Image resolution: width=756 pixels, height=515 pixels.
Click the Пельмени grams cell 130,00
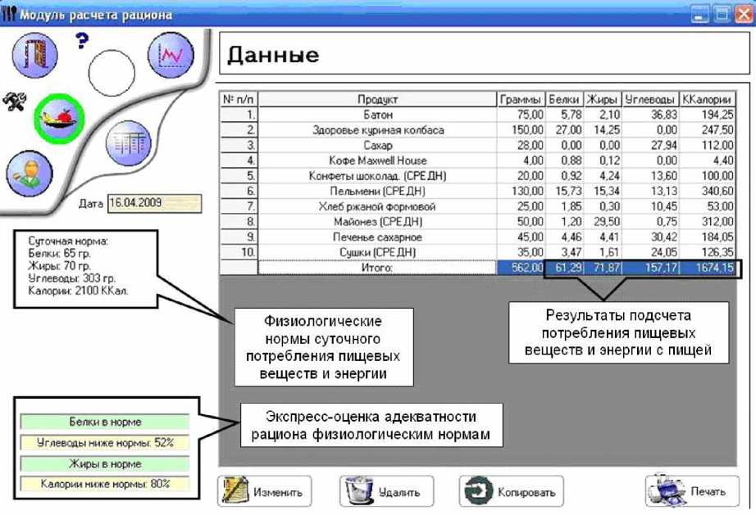521,192
